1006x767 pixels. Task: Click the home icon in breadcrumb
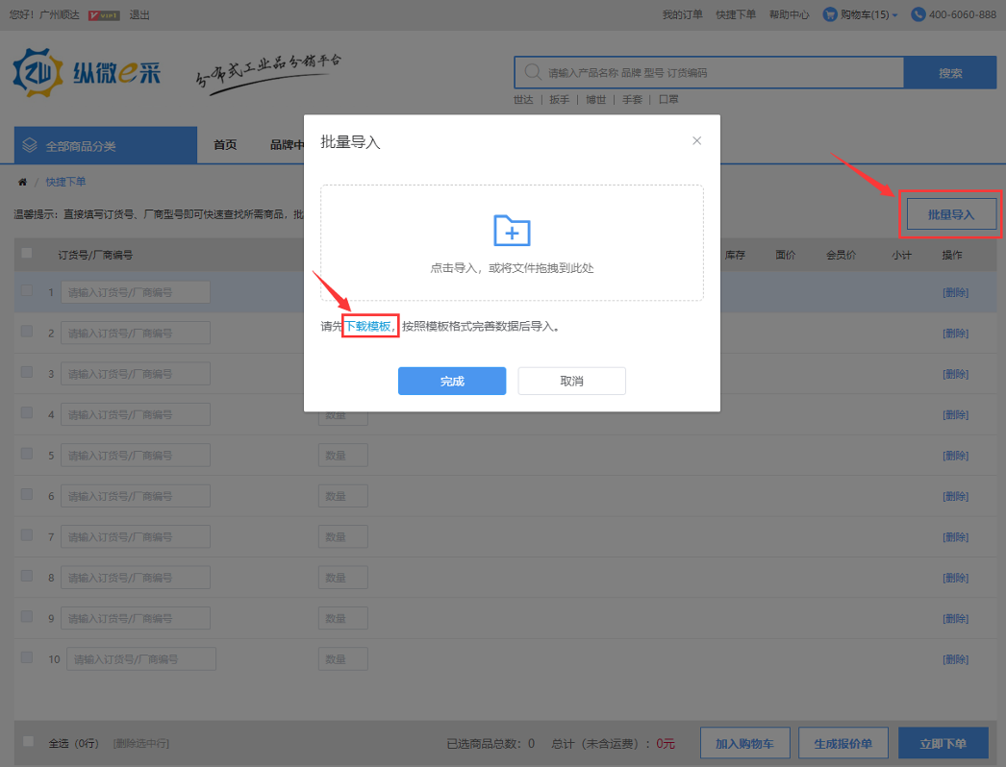(22, 182)
